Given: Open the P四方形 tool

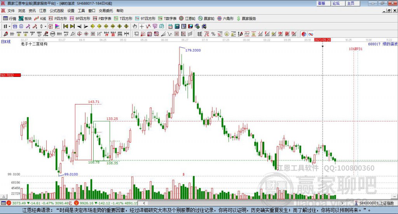Looking at the screenshot, I should [x=58, y=19].
